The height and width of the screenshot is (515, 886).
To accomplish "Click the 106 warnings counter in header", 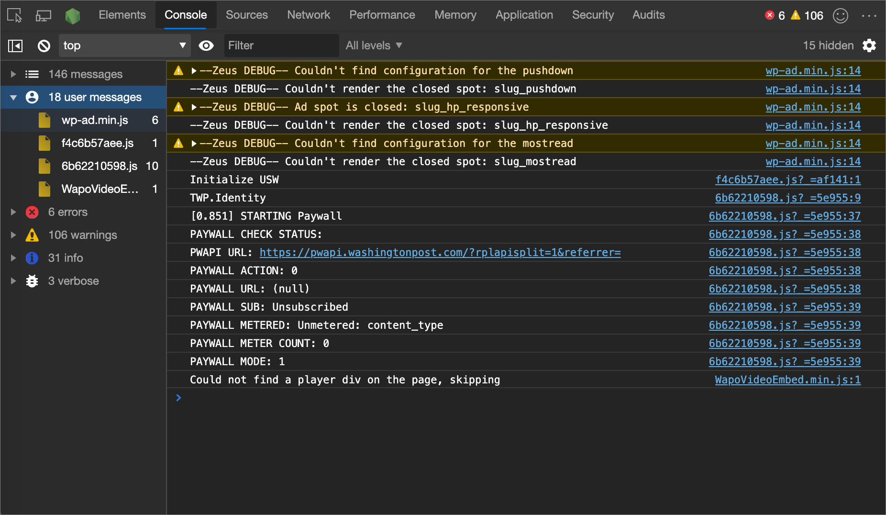I will click(x=807, y=15).
